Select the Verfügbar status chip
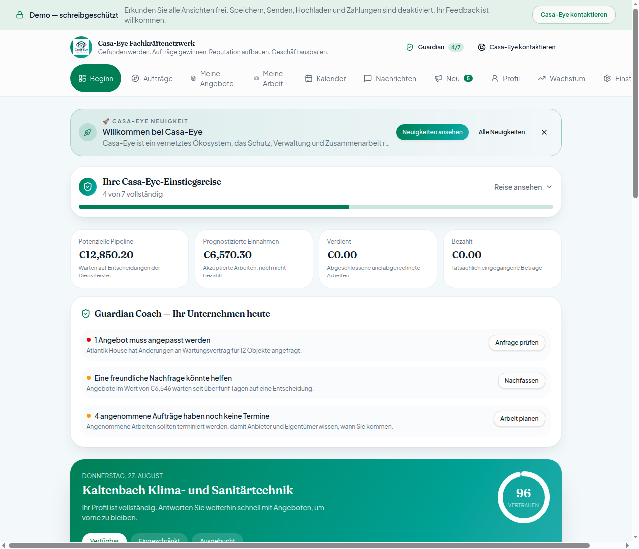639x549 pixels. (104, 538)
